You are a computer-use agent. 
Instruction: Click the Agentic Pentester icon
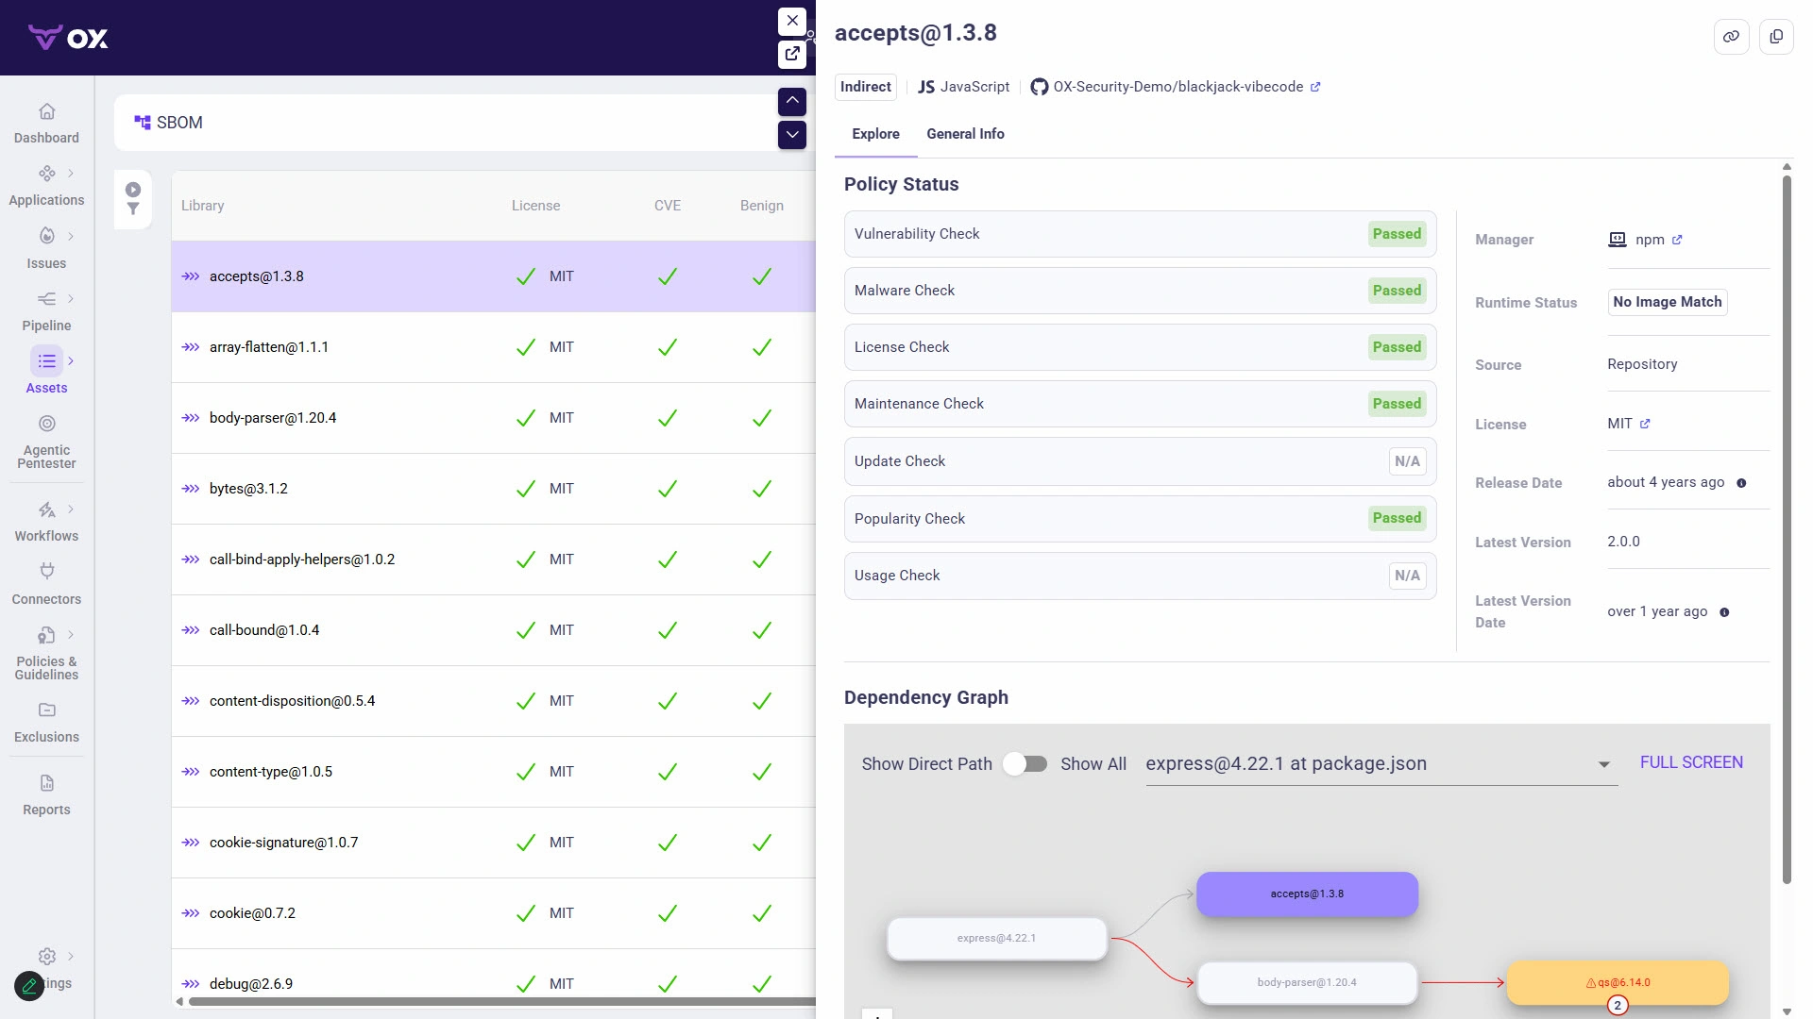[46, 424]
